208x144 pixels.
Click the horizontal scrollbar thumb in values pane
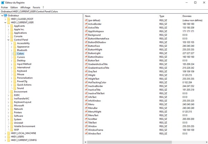[129, 142]
